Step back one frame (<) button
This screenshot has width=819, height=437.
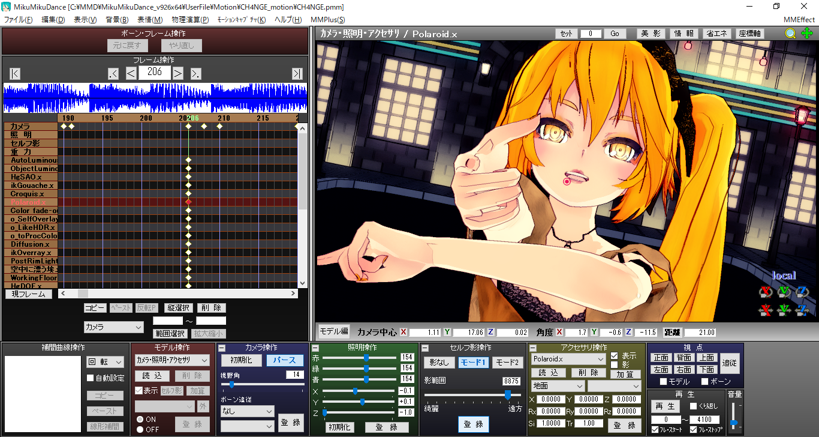pos(131,73)
